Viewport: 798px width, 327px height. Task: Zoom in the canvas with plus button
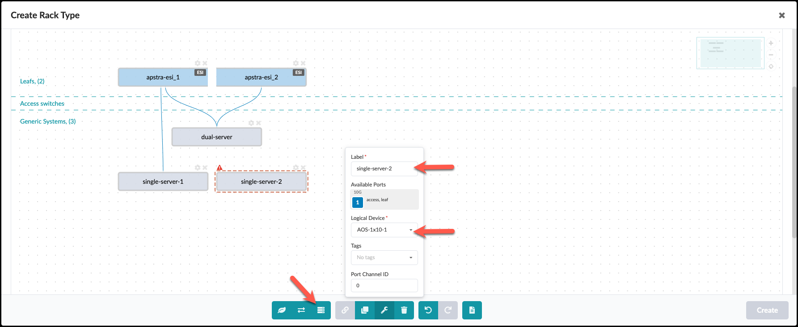771,43
